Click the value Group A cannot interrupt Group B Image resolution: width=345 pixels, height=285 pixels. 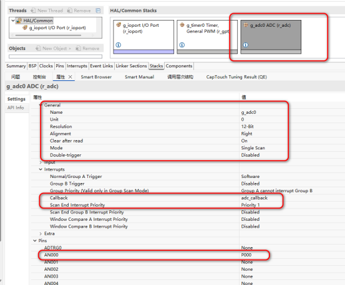(277, 190)
